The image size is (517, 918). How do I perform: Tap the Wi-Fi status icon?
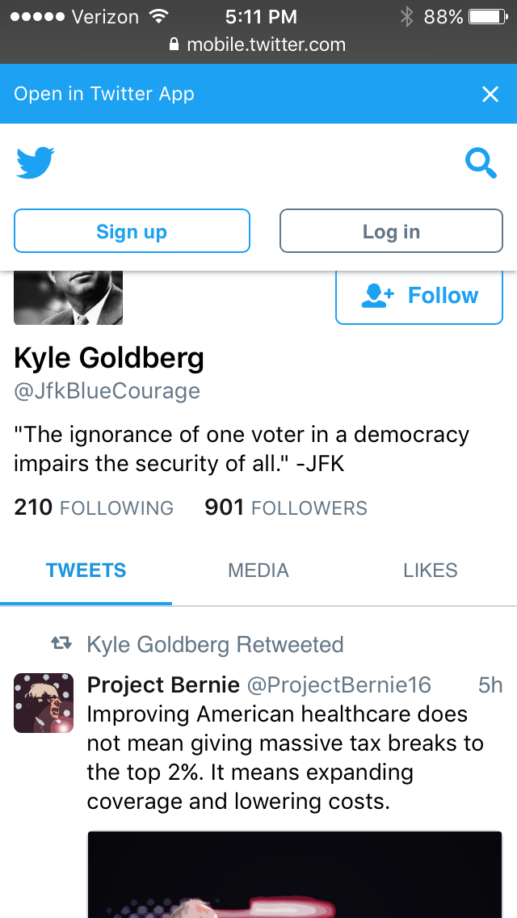pyautogui.click(x=158, y=16)
